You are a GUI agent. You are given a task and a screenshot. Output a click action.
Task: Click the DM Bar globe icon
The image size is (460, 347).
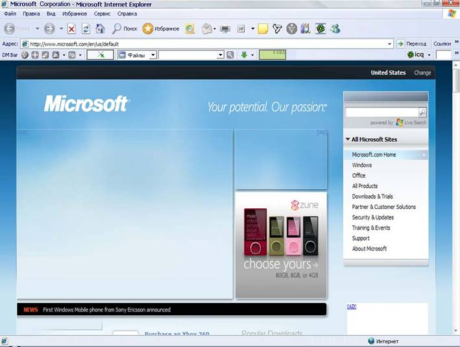[25, 55]
